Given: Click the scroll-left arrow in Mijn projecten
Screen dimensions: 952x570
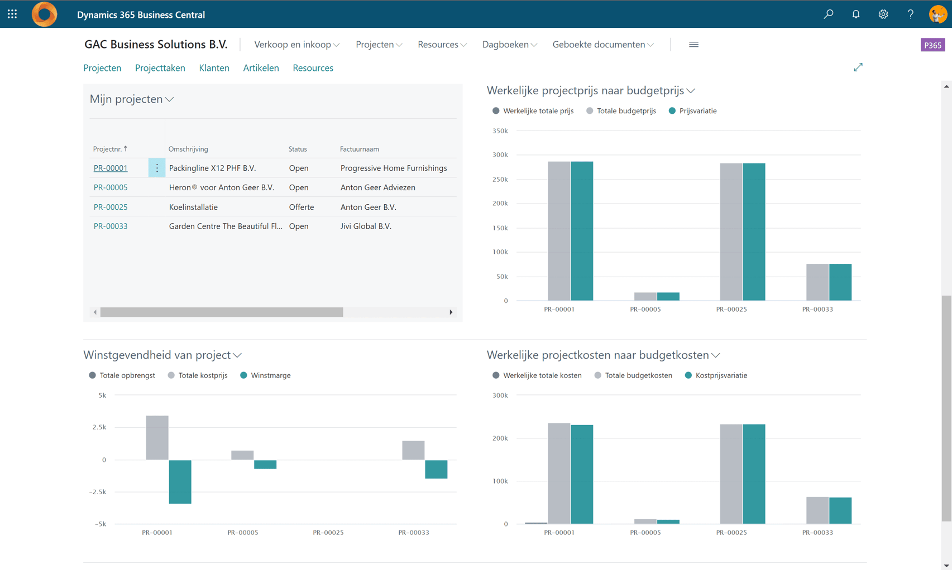Looking at the screenshot, I should click(95, 312).
